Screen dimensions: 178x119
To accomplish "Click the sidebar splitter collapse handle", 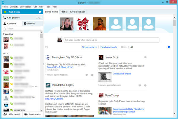I will click(x=43, y=64).
